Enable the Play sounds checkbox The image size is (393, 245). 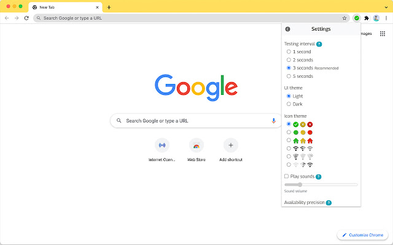pos(286,176)
